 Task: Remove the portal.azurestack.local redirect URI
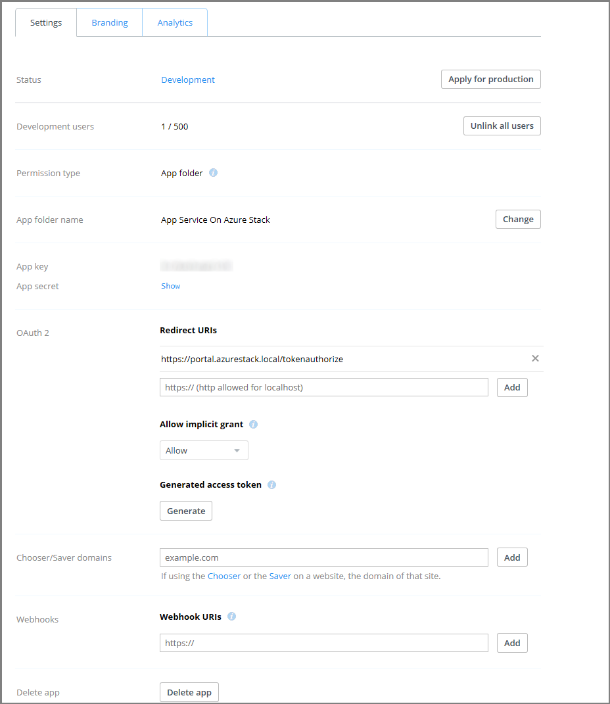535,358
